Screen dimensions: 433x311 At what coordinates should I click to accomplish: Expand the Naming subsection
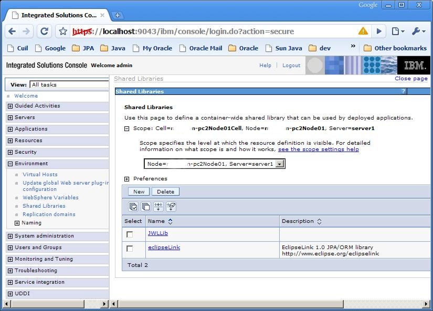click(17, 223)
